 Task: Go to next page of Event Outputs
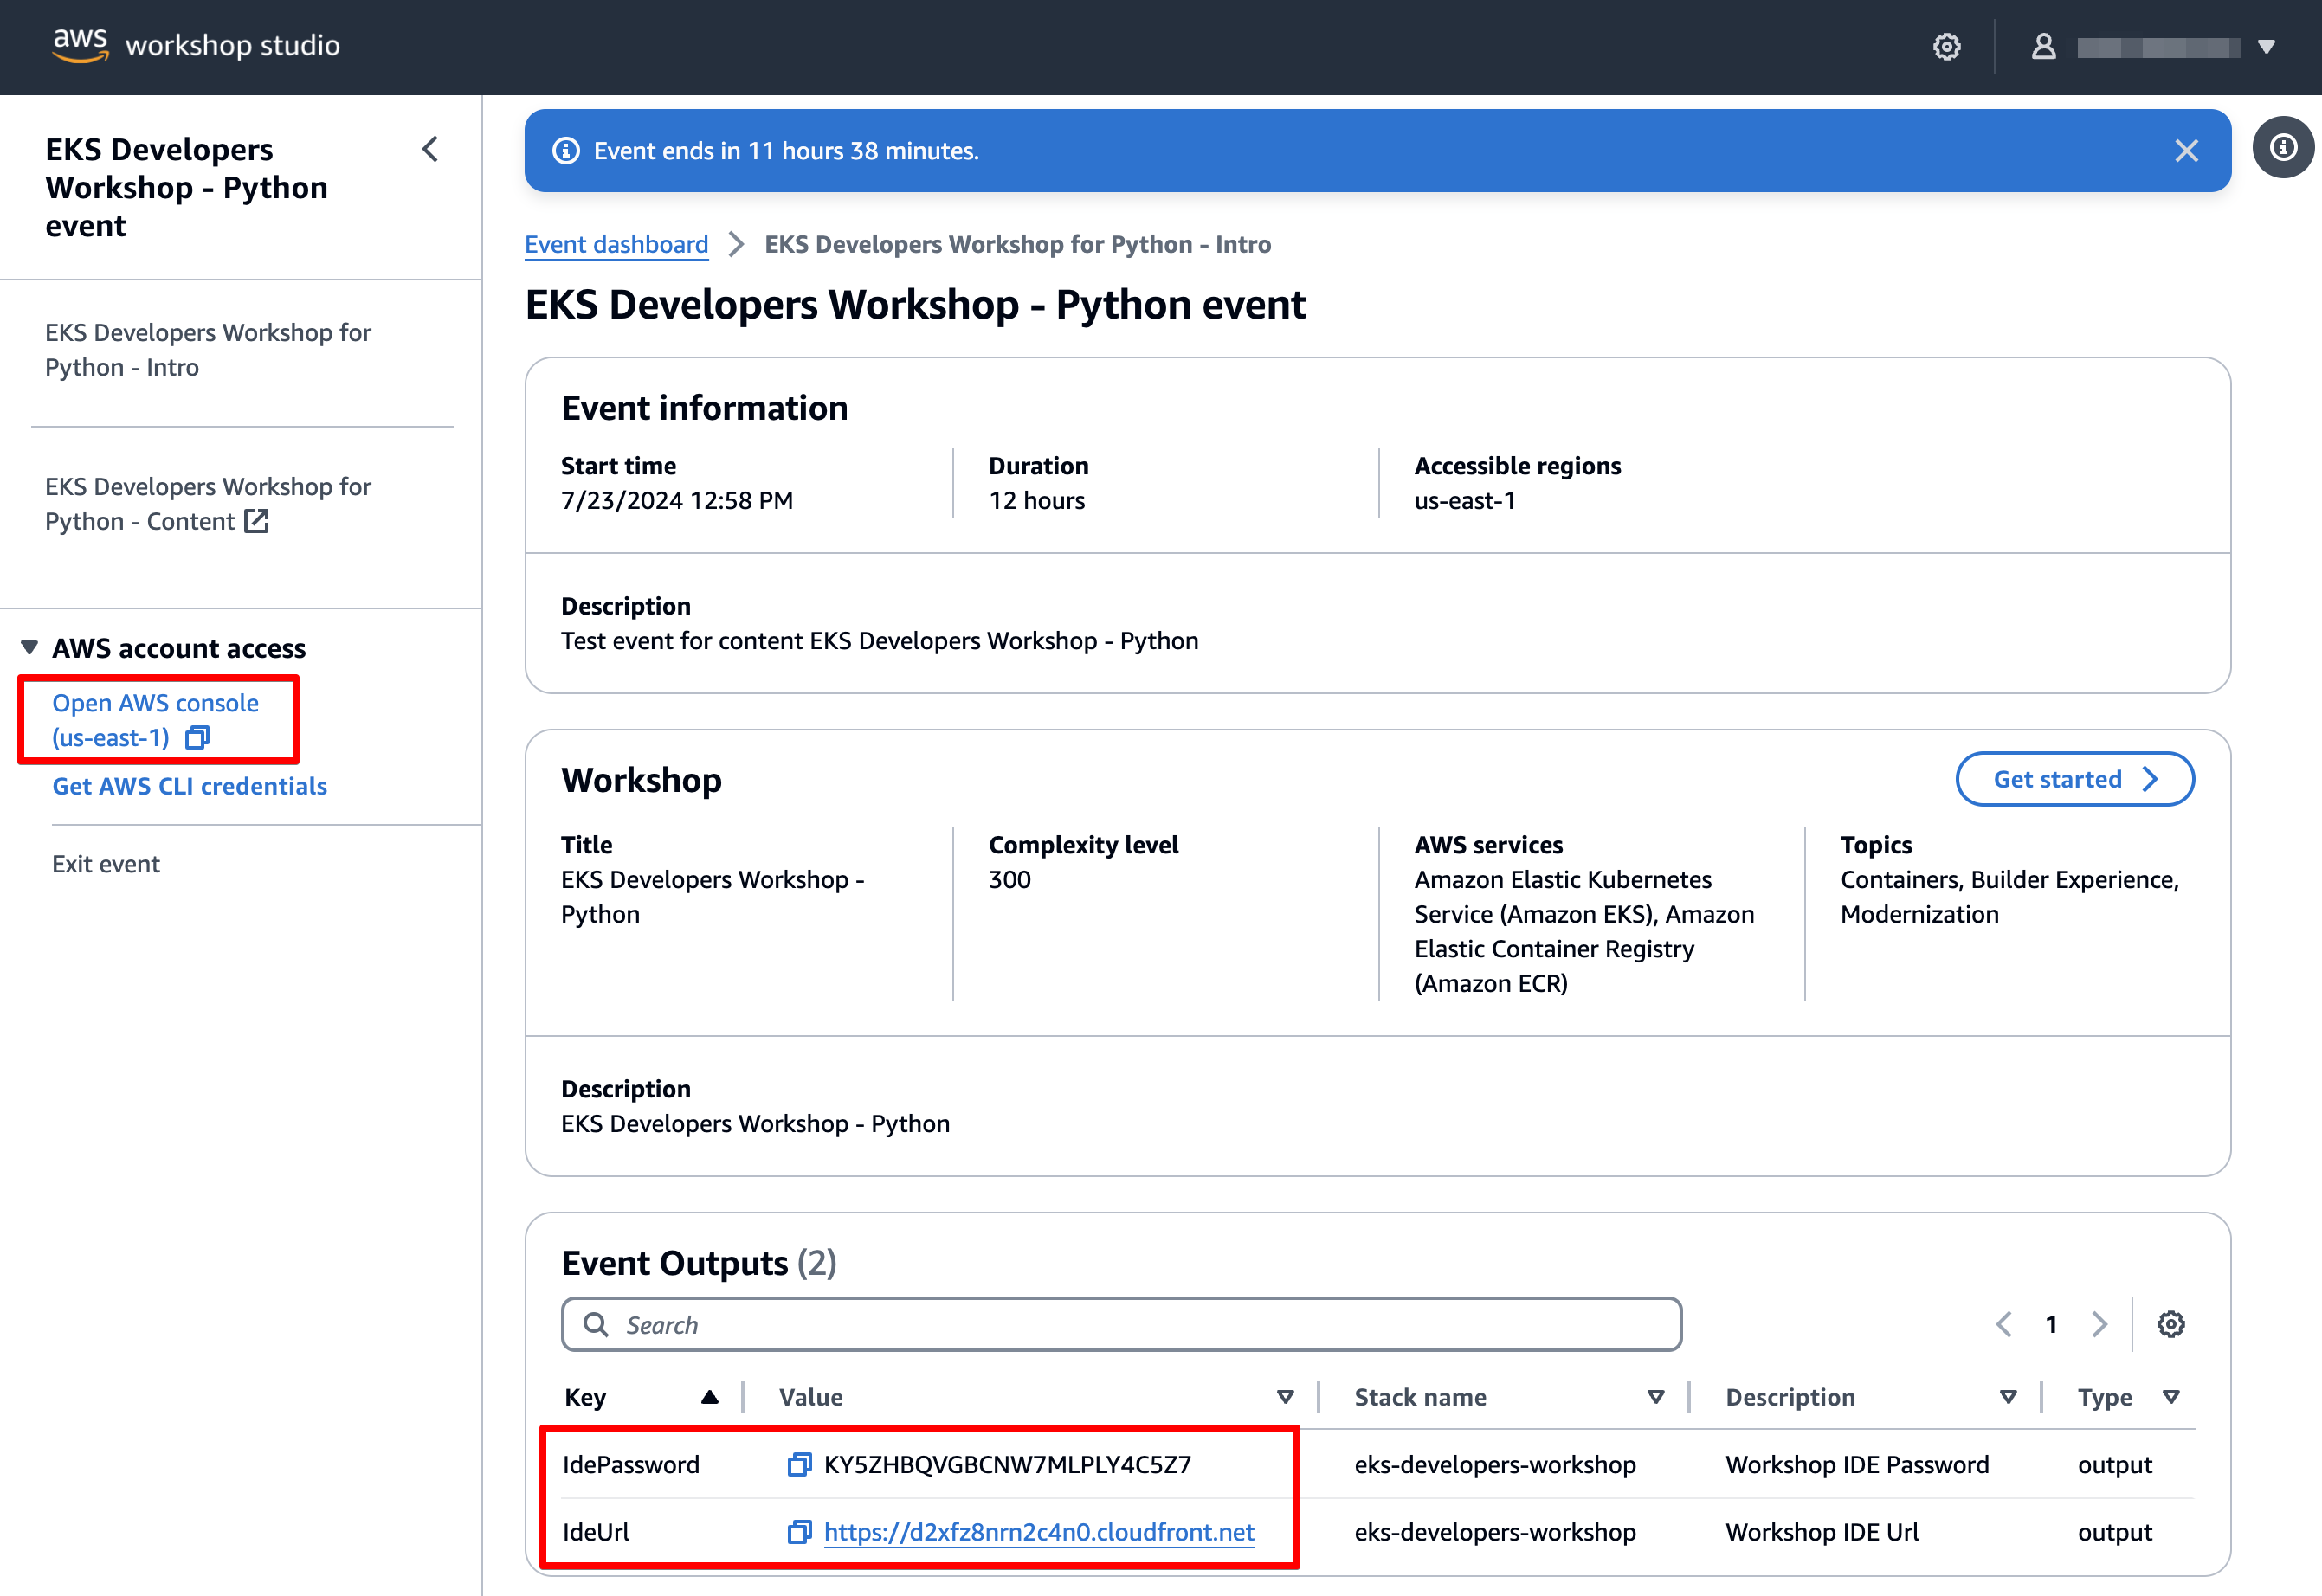[x=2099, y=1324]
